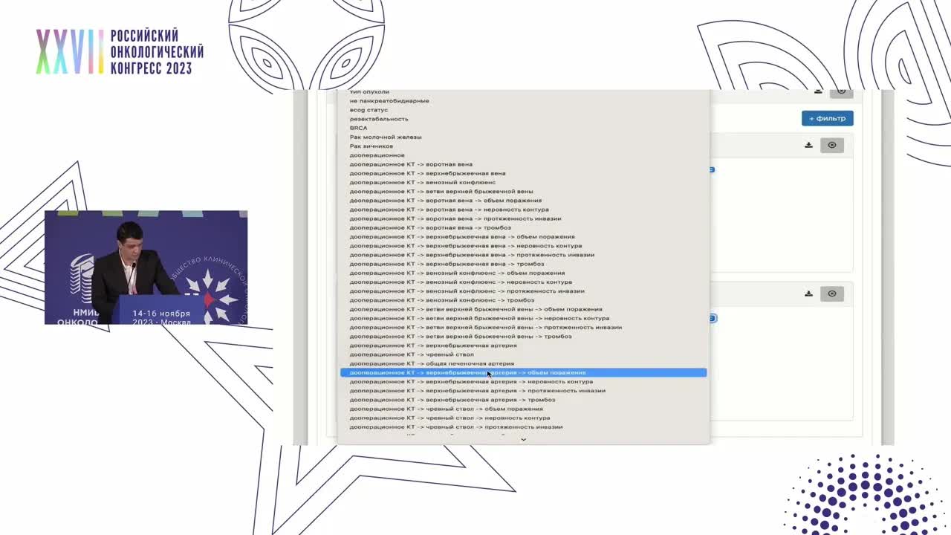
Task: Select 'не панкреатобилиарные' option
Action: pyautogui.click(x=389, y=101)
